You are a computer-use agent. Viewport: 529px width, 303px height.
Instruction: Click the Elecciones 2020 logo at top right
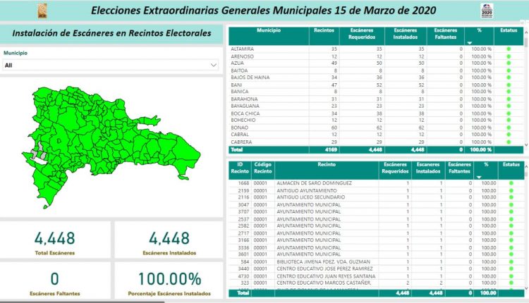506,11
